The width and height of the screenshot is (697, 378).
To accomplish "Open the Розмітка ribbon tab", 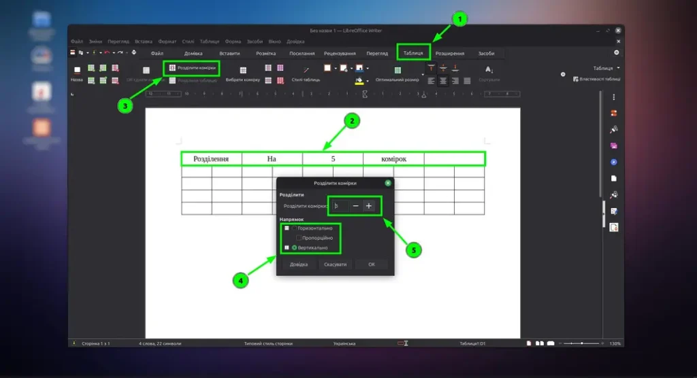I will click(266, 53).
